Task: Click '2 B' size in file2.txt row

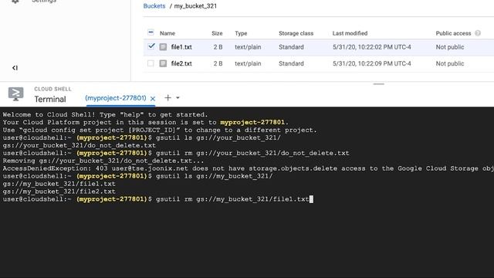Action: [218, 63]
